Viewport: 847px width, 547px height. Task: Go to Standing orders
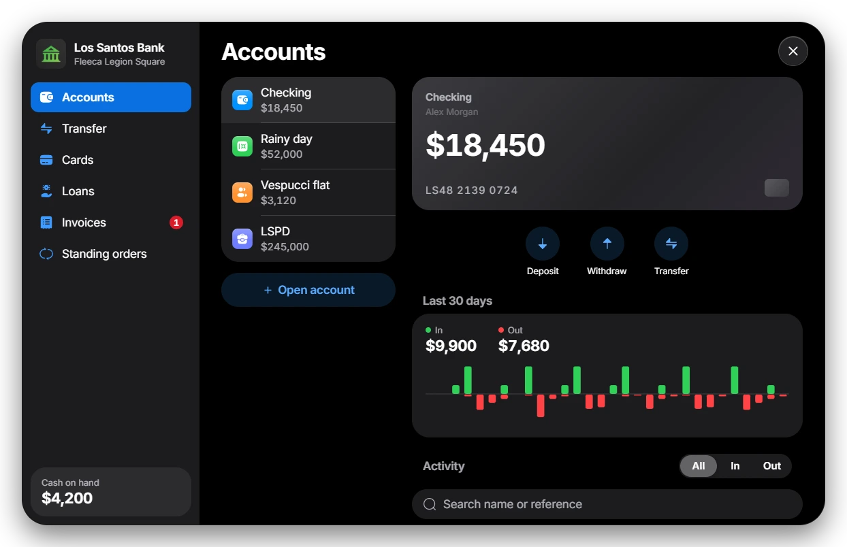point(111,254)
